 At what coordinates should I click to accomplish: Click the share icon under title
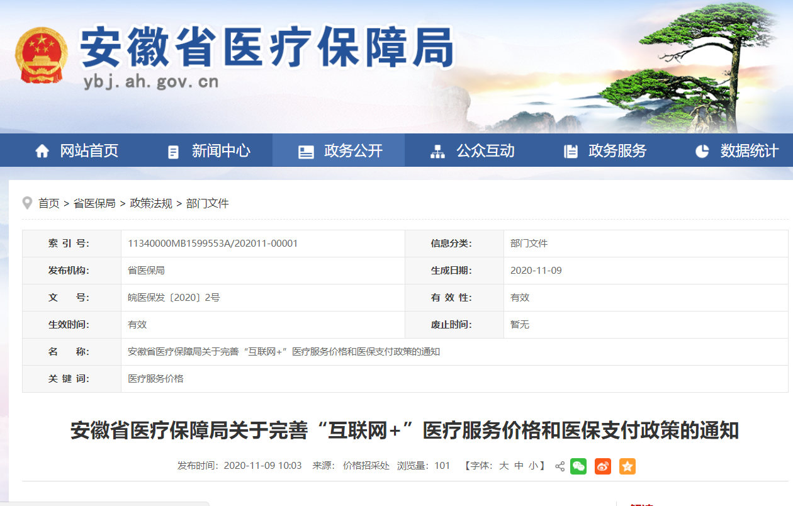click(560, 466)
